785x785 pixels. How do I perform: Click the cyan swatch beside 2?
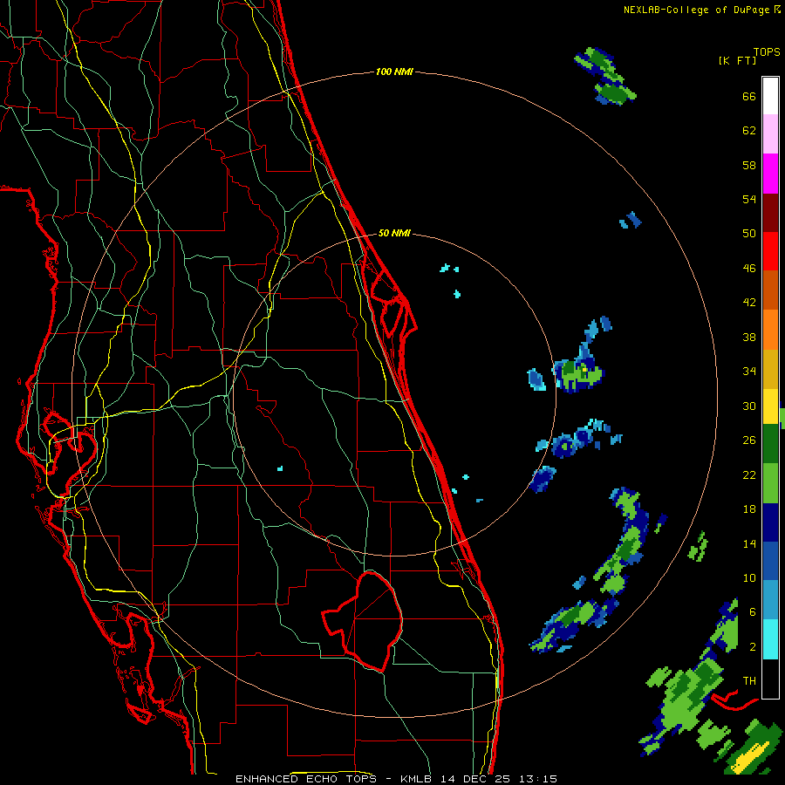click(770, 639)
